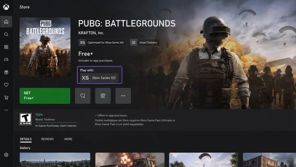The height and width of the screenshot is (167, 296).
Task: Click the Free+ price text
Action: (86, 54)
